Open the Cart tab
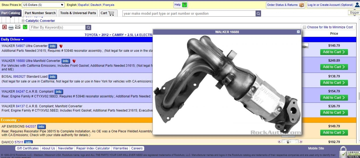 [108, 13]
